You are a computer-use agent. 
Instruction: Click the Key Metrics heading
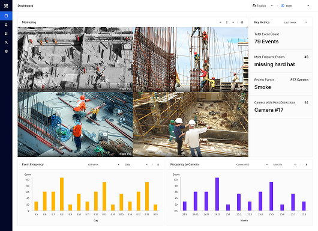point(262,22)
